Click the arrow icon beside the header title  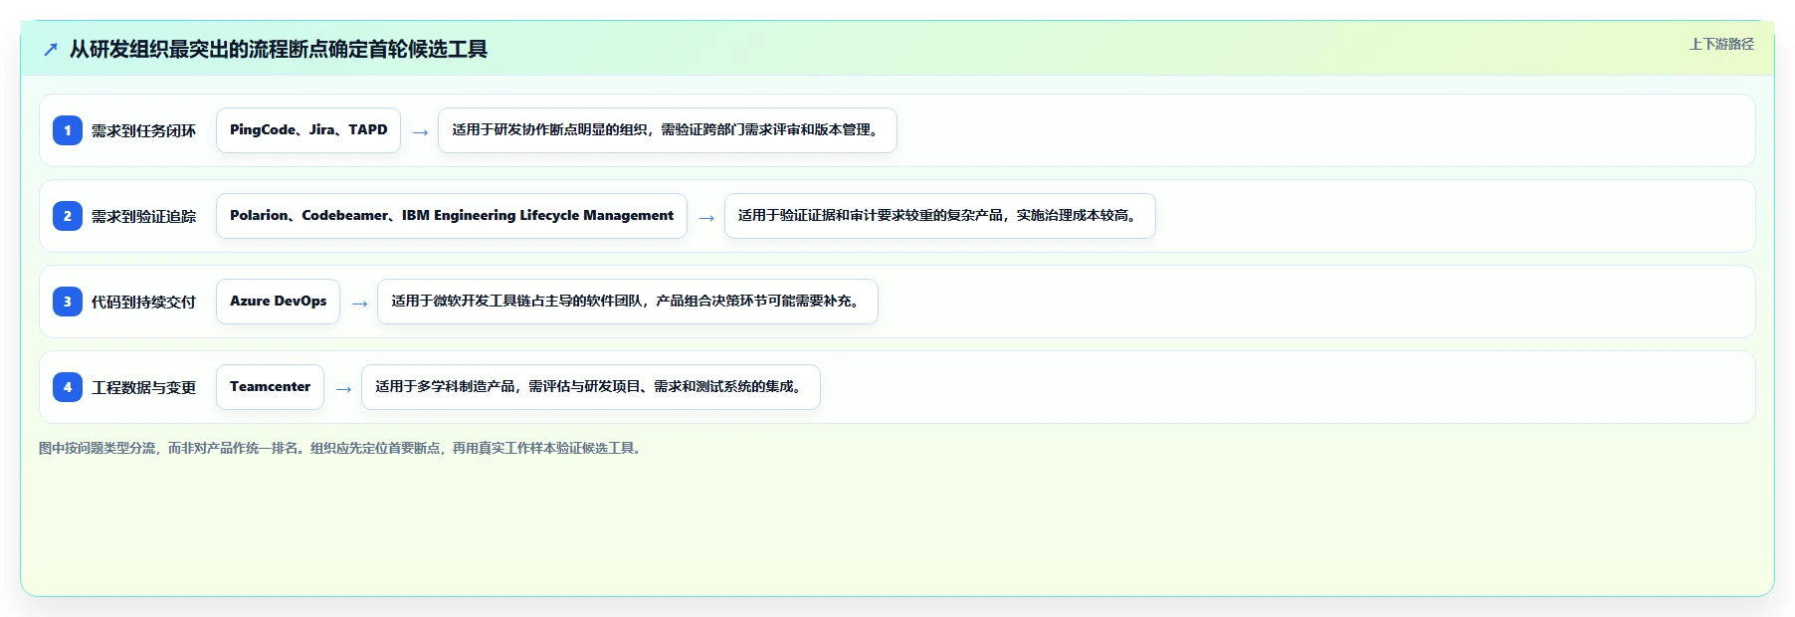[51, 50]
